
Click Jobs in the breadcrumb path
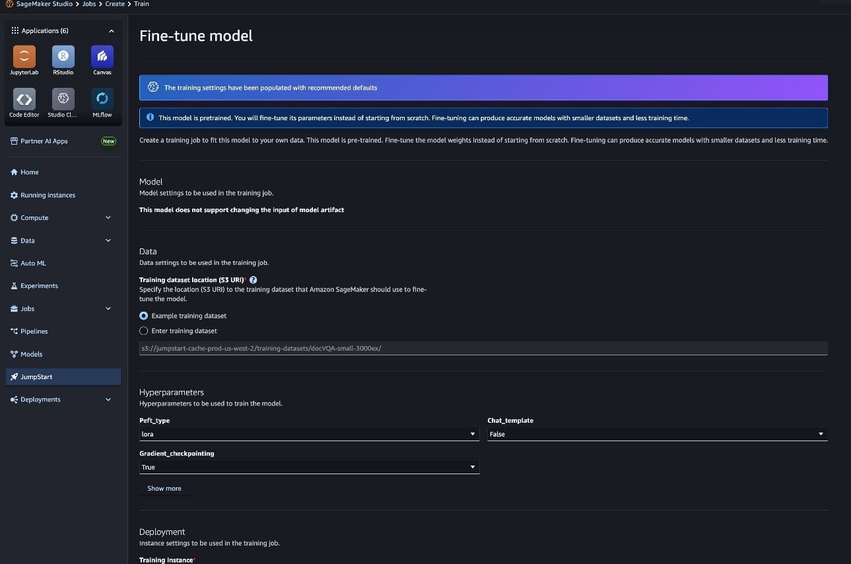coord(89,4)
